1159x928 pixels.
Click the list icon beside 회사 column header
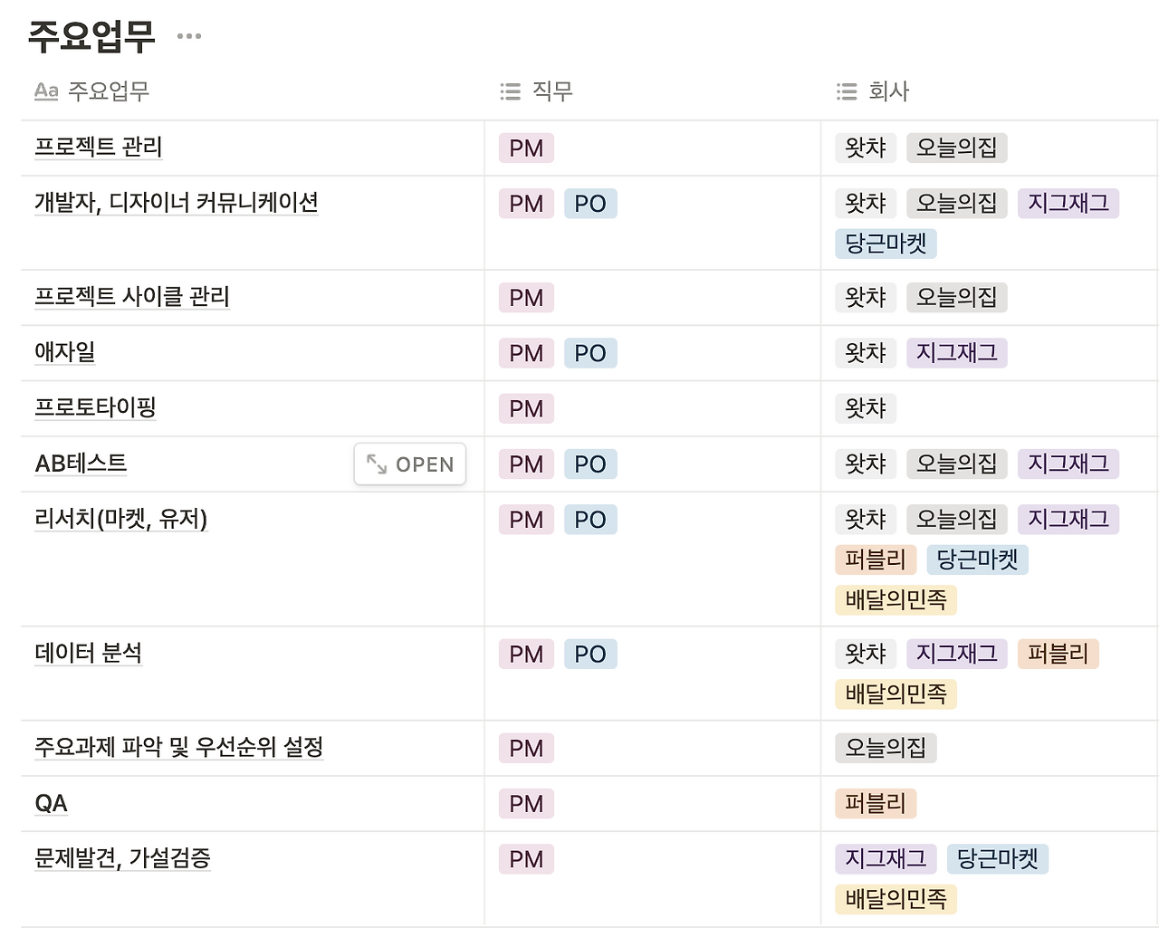(x=845, y=91)
